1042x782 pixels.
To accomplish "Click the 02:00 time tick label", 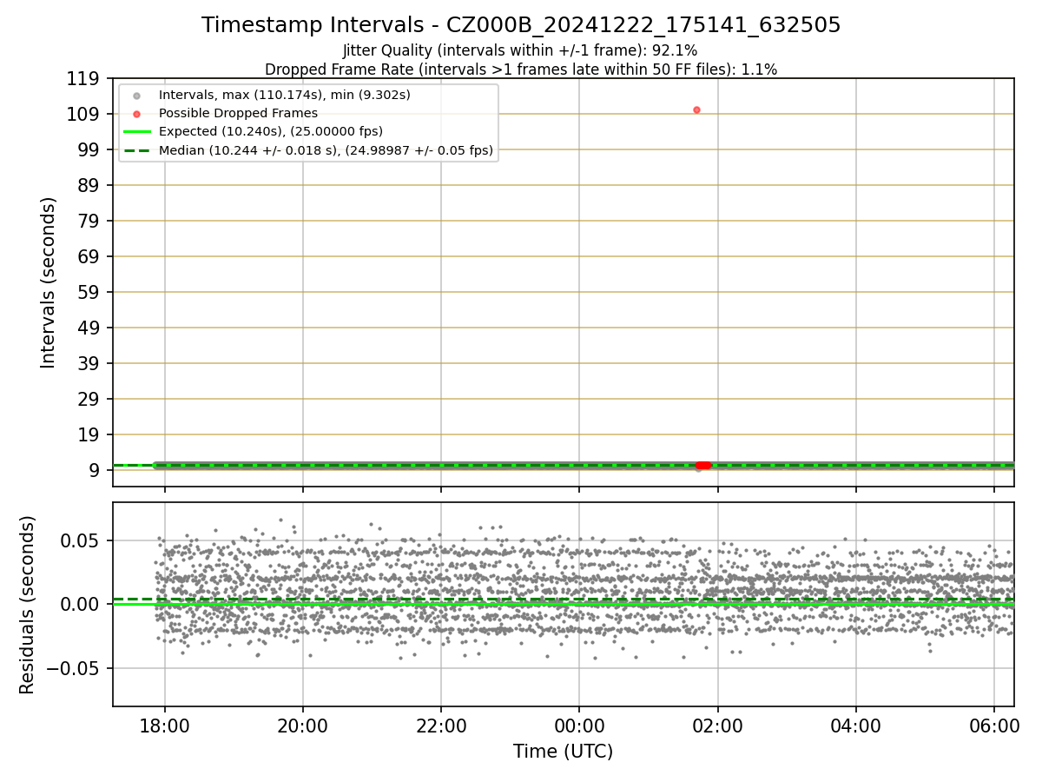I will (718, 726).
